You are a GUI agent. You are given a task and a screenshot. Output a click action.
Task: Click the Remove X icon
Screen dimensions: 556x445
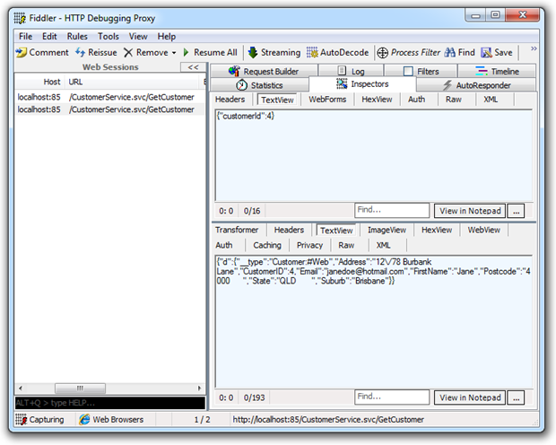point(128,53)
